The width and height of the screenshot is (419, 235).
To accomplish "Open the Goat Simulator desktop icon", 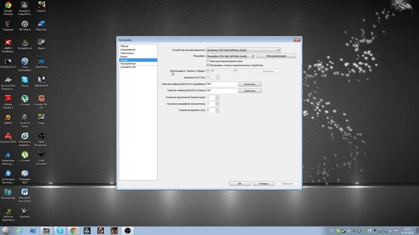I will pyautogui.click(x=41, y=158).
